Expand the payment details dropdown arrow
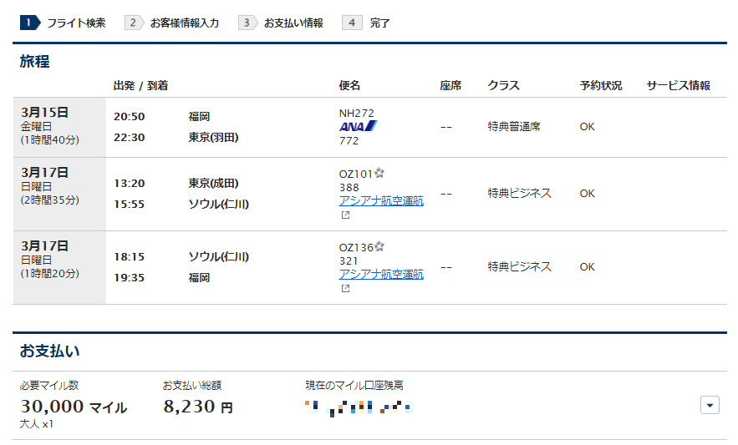This screenshot has height=445, width=738. pos(709,405)
